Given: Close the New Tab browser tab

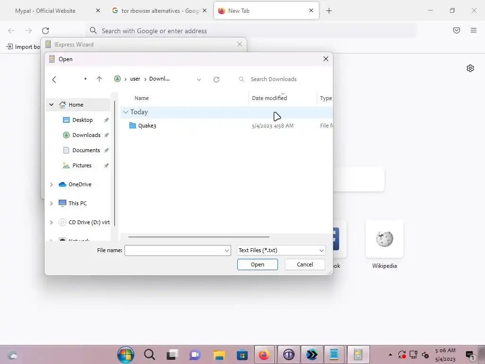Looking at the screenshot, I should 311,10.
